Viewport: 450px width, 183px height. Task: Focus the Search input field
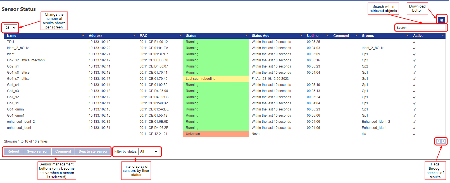click(x=427, y=28)
